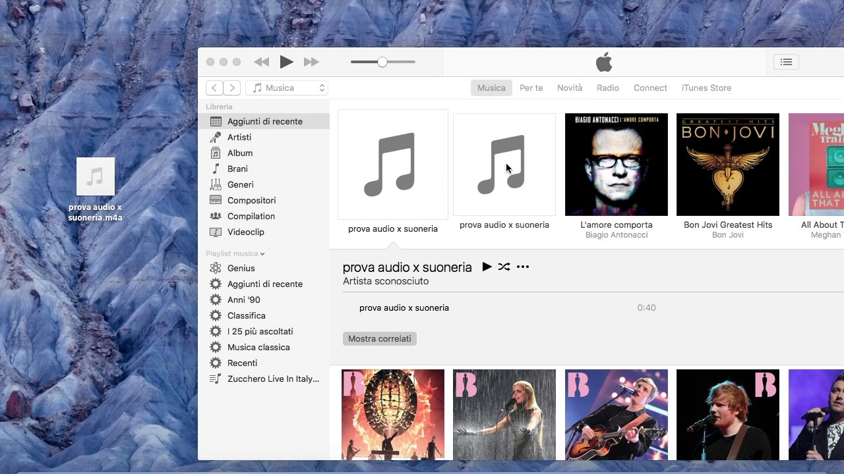The height and width of the screenshot is (474, 844).
Task: Click the Album sidebar icon
Action: pos(215,153)
